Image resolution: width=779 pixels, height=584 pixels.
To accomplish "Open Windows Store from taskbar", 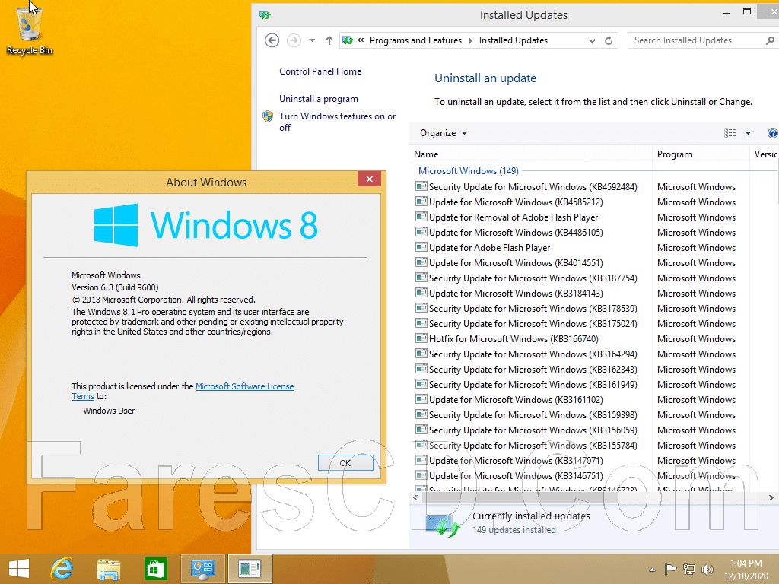I will tap(155, 569).
